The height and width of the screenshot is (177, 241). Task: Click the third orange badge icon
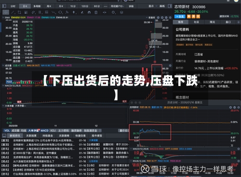click(198, 16)
